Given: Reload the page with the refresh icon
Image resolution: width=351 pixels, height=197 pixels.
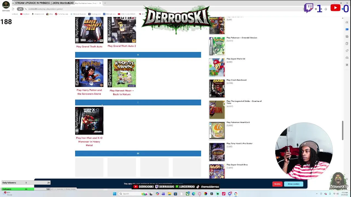Looking at the screenshot, I should click(13, 9).
